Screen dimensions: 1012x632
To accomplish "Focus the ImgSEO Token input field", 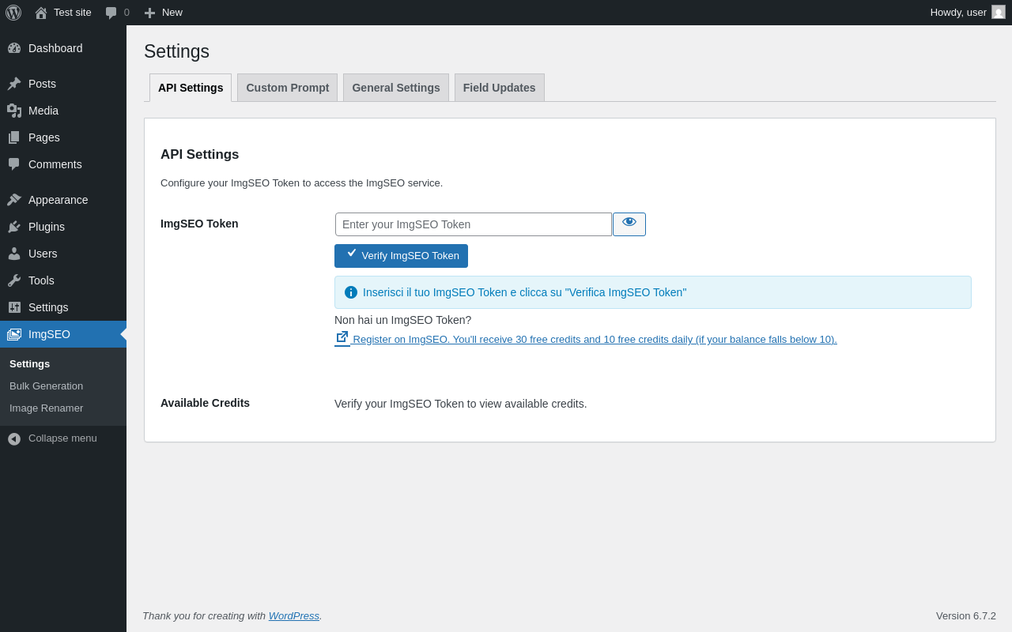I will tap(474, 224).
